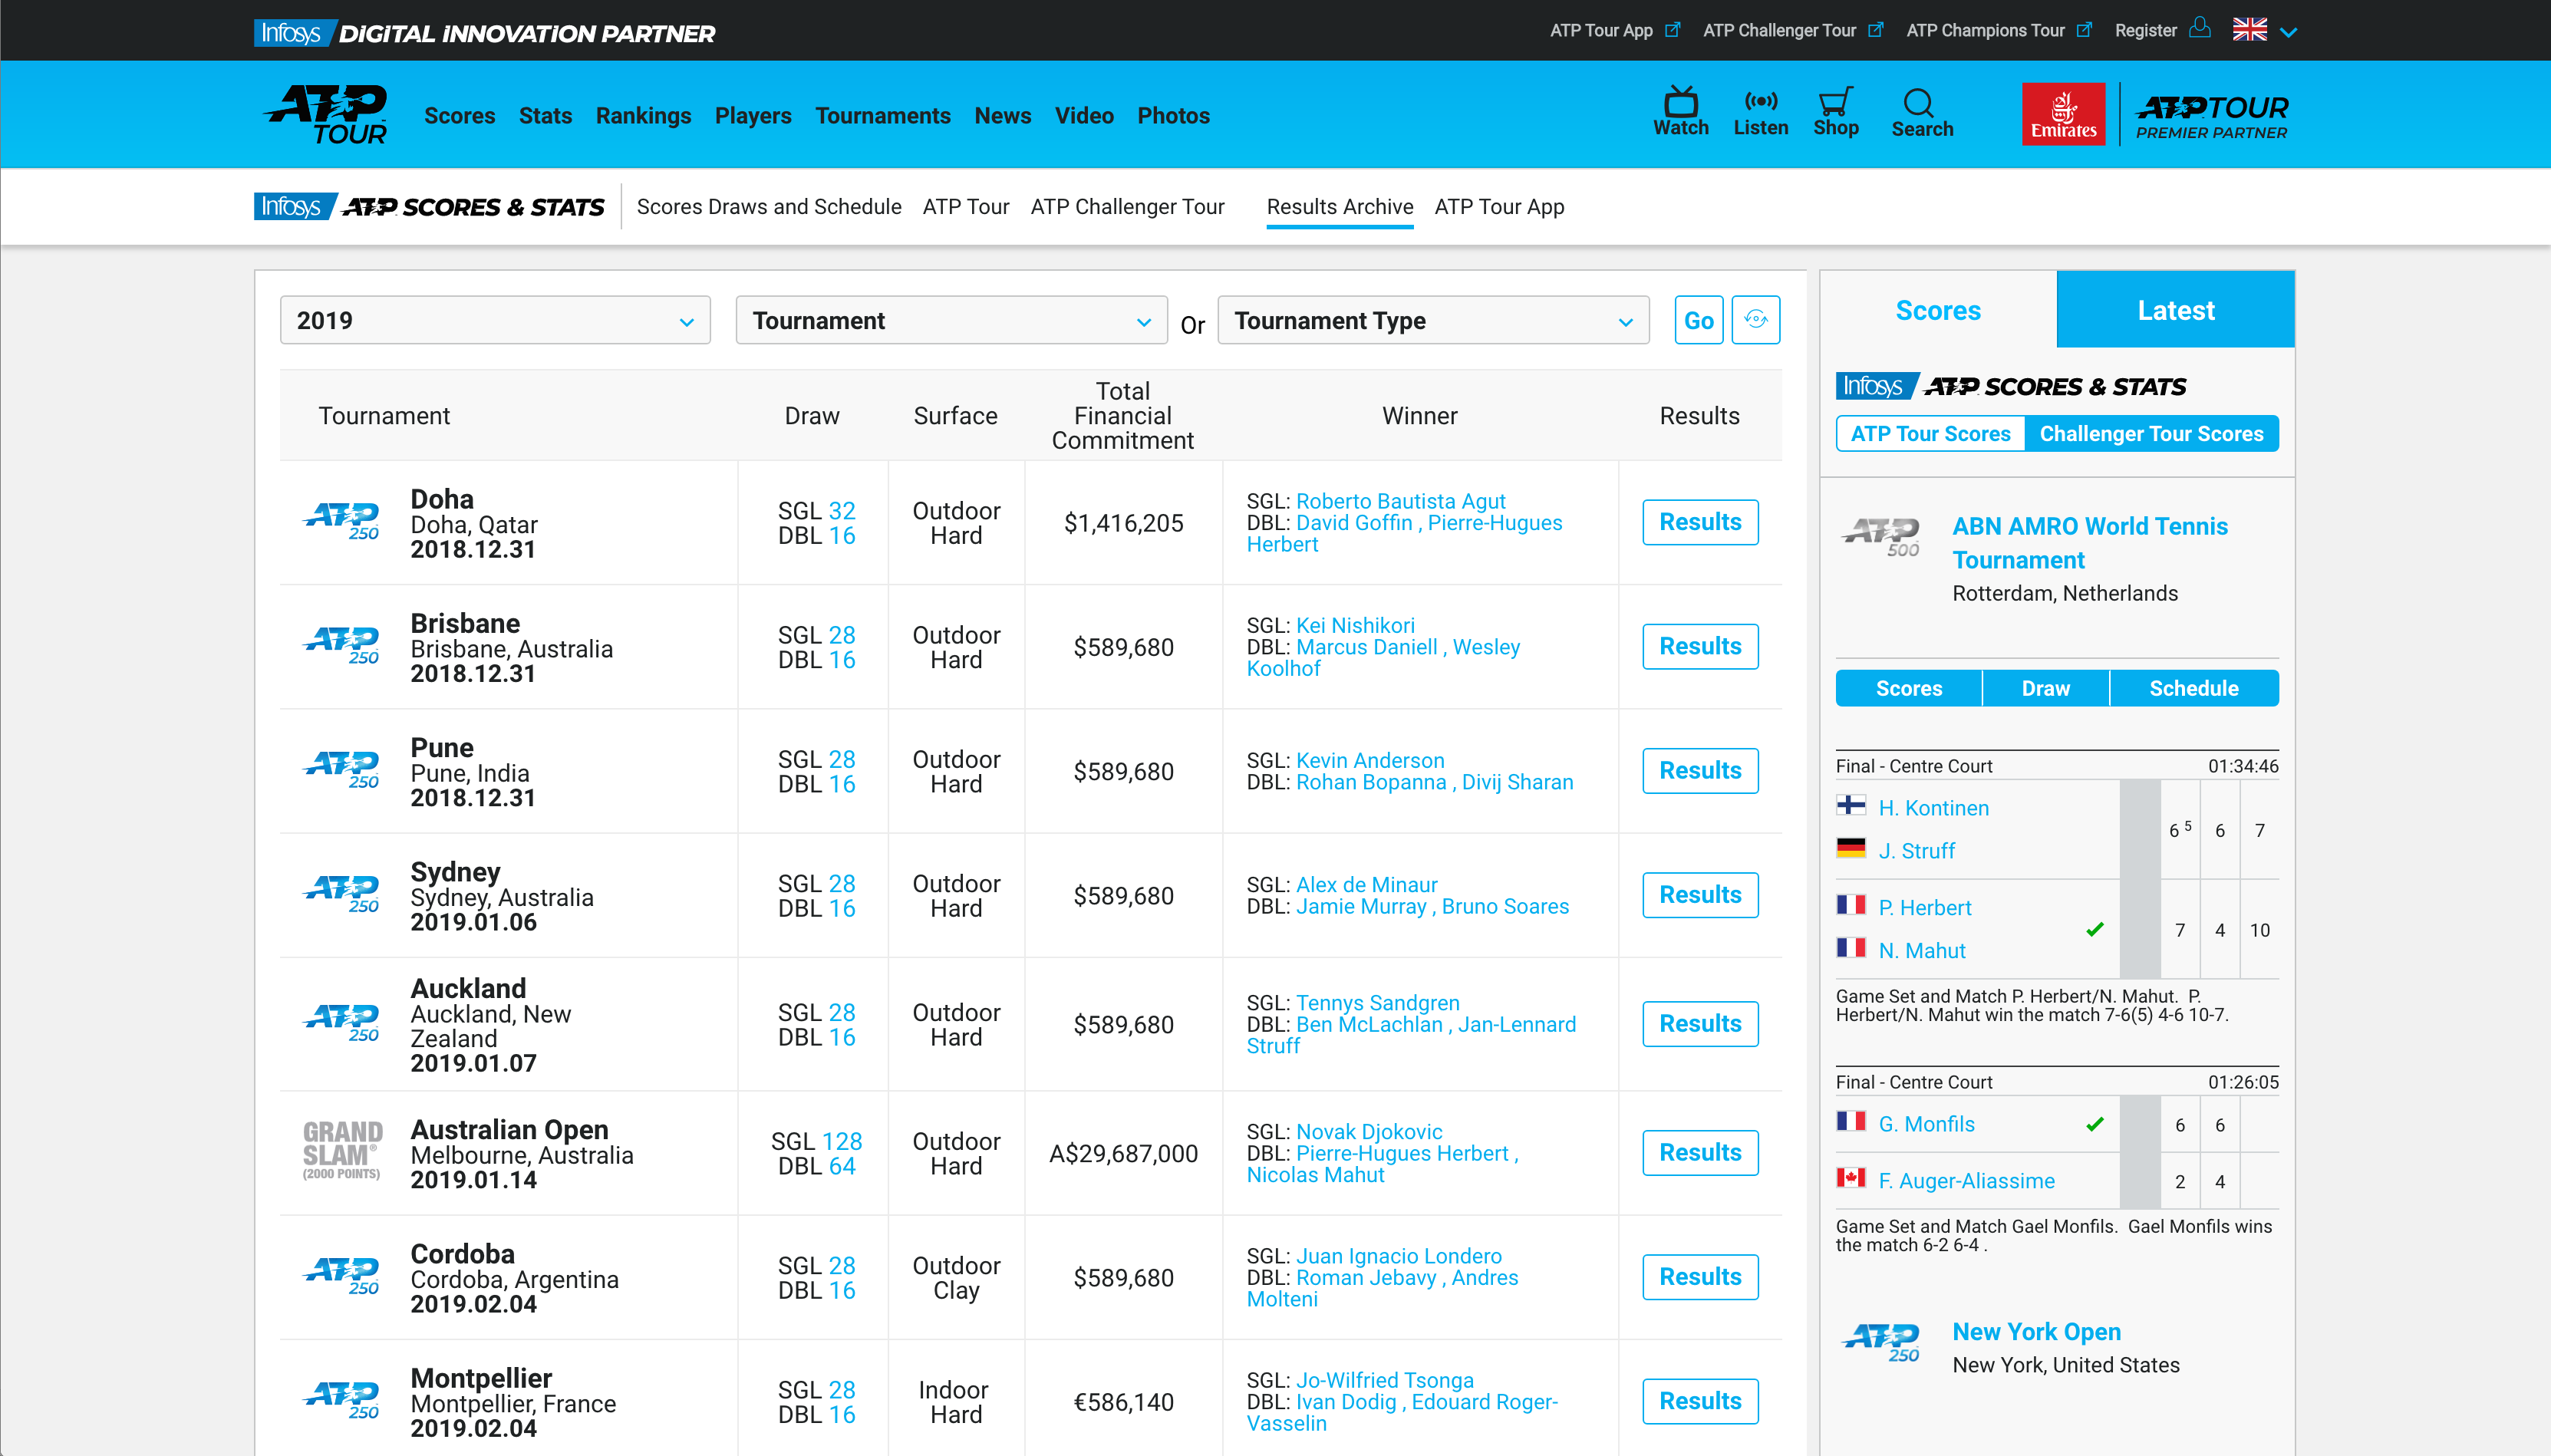The image size is (2551, 1456).
Task: Open Jo-Wilfried Tsonga player link
Action: point(1384,1380)
